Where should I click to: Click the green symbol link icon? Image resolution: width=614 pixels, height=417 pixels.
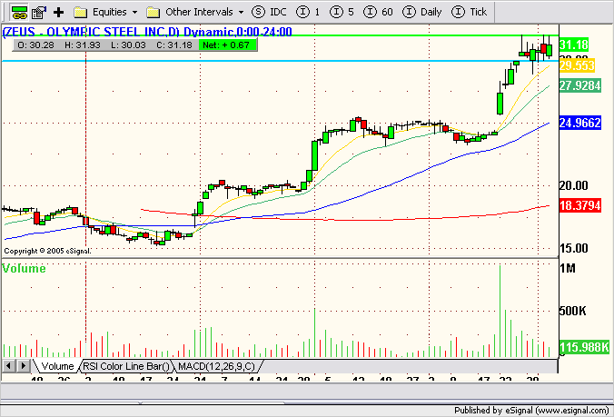[19, 12]
